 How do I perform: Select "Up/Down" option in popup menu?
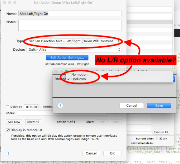click(x=78, y=79)
